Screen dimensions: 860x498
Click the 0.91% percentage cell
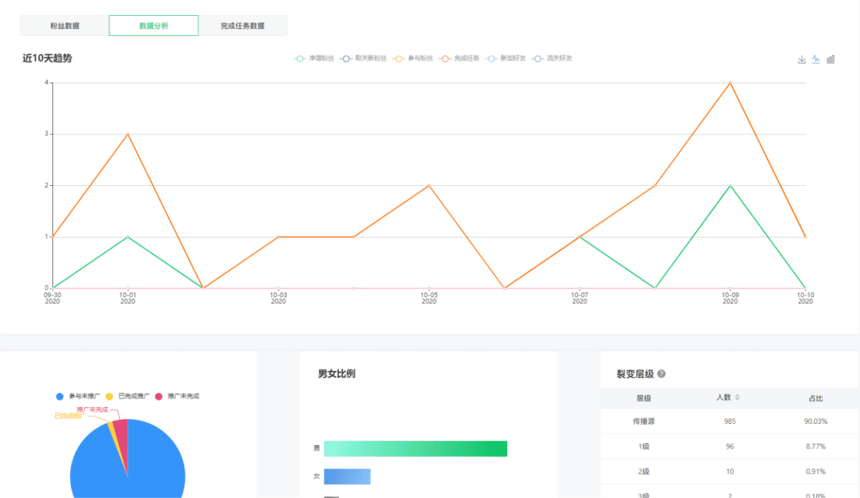pos(816,472)
